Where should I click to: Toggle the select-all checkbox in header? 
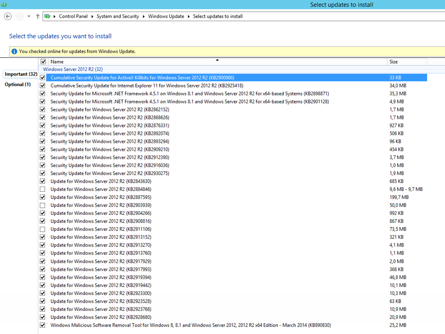pos(43,62)
